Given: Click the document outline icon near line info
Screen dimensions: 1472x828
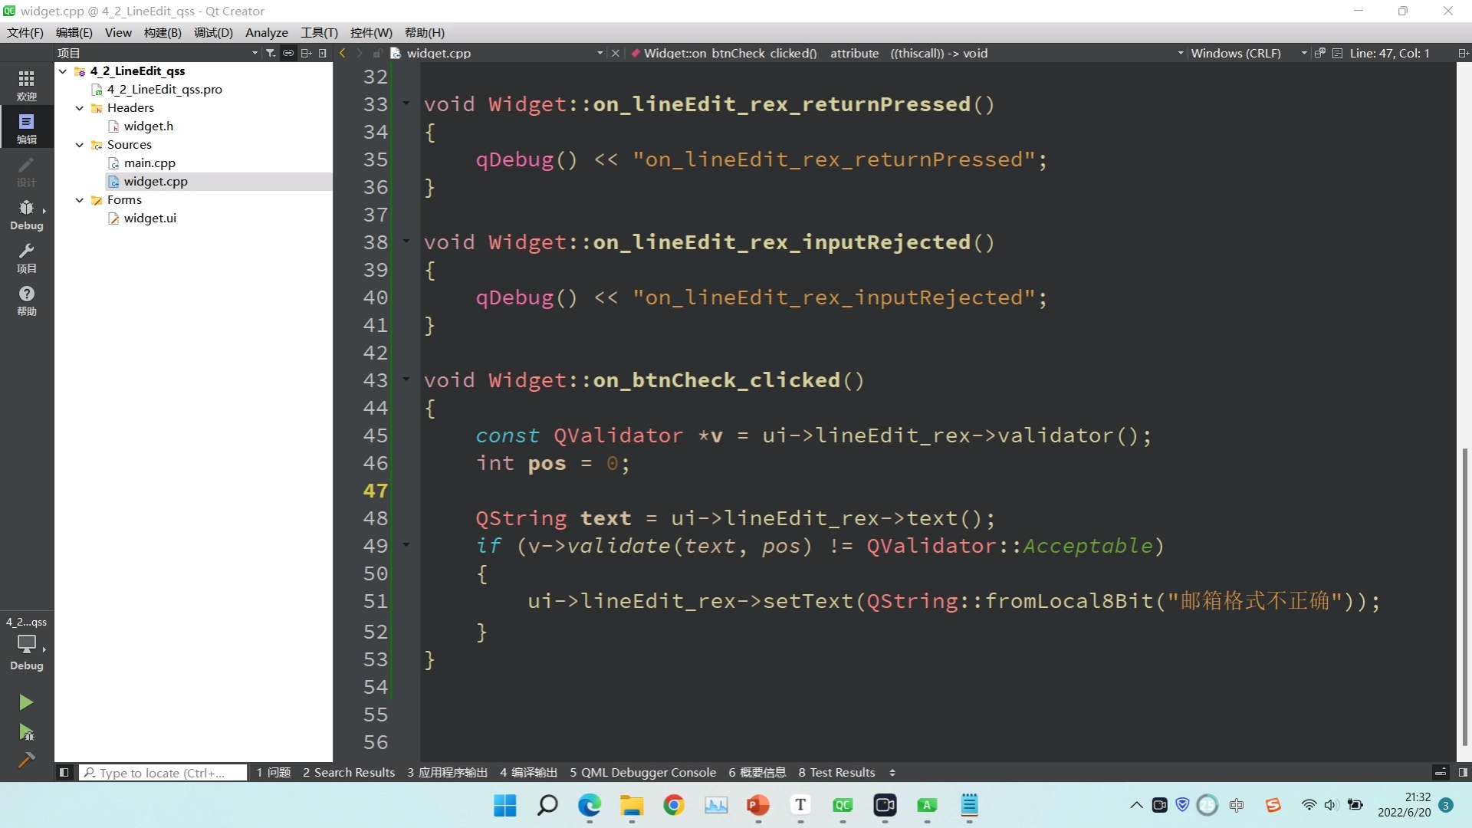Looking at the screenshot, I should [x=1337, y=53].
